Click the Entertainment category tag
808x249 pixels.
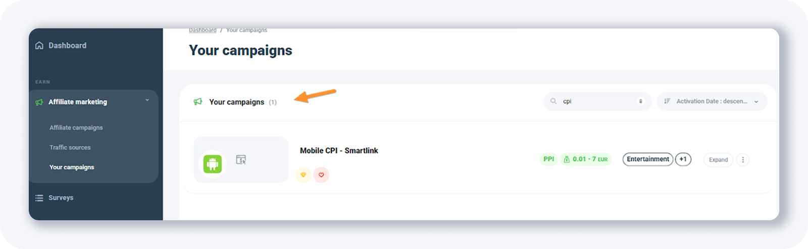point(648,159)
